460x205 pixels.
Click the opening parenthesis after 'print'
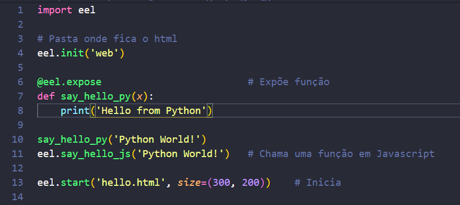click(93, 111)
